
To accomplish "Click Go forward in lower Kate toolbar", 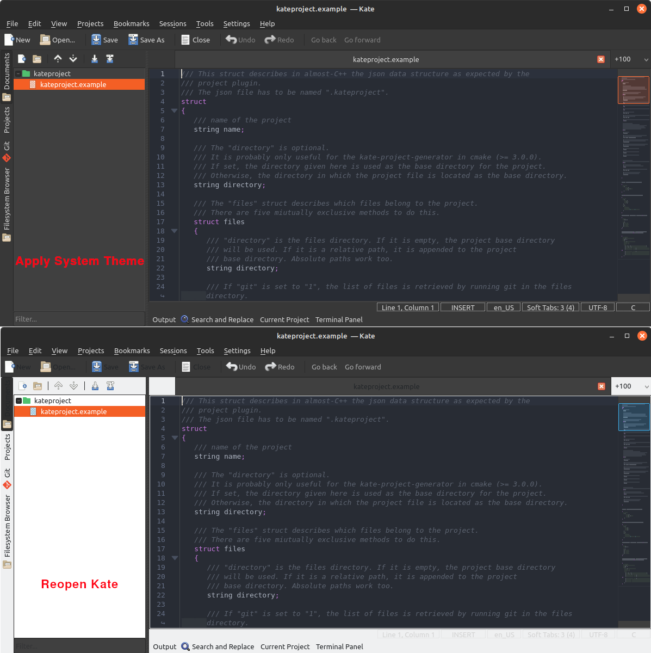I will point(363,367).
